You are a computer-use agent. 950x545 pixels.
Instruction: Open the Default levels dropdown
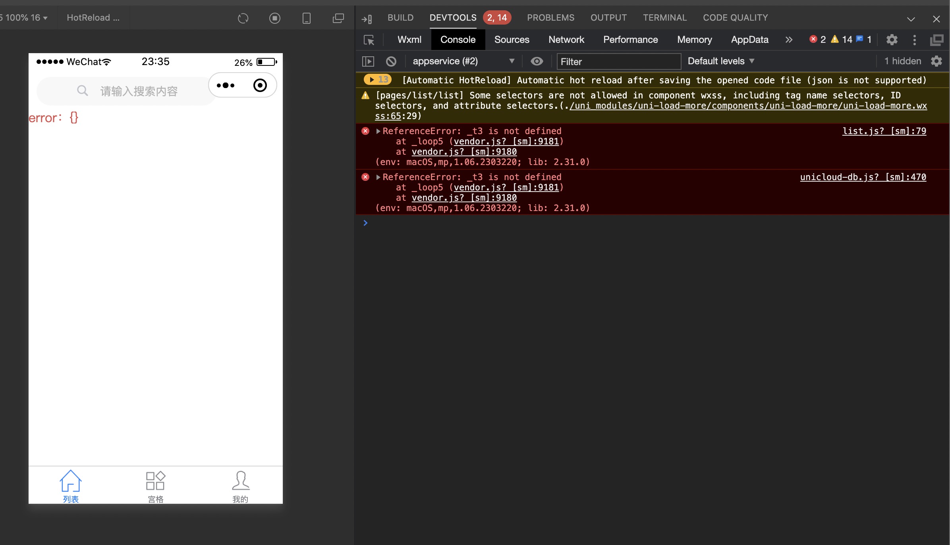[720, 61]
